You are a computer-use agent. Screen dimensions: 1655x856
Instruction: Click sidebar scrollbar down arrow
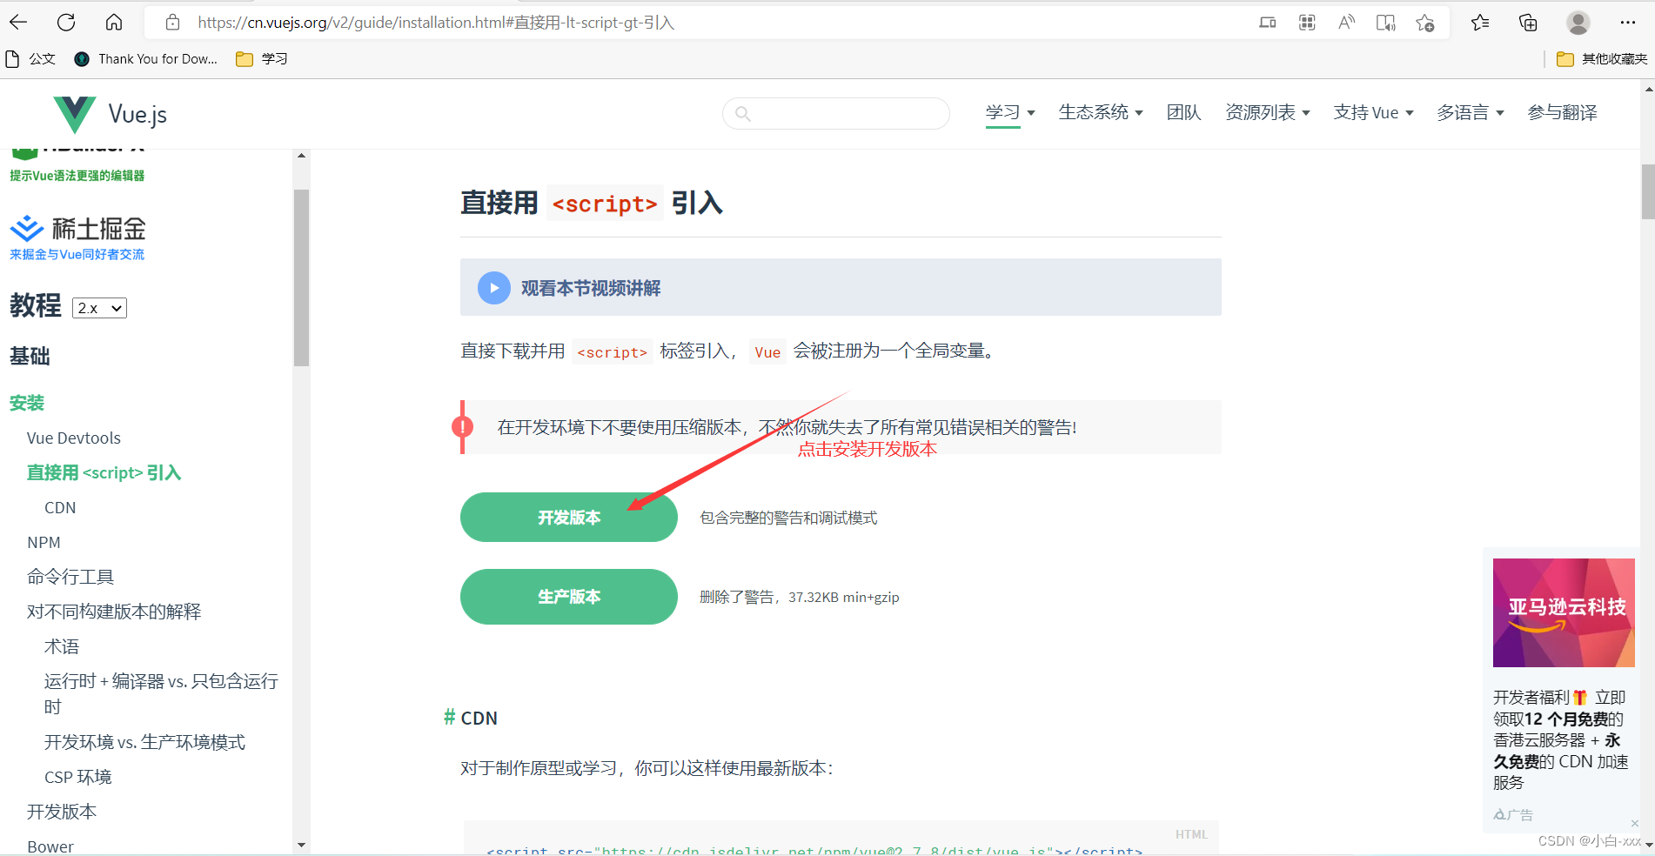click(x=301, y=845)
